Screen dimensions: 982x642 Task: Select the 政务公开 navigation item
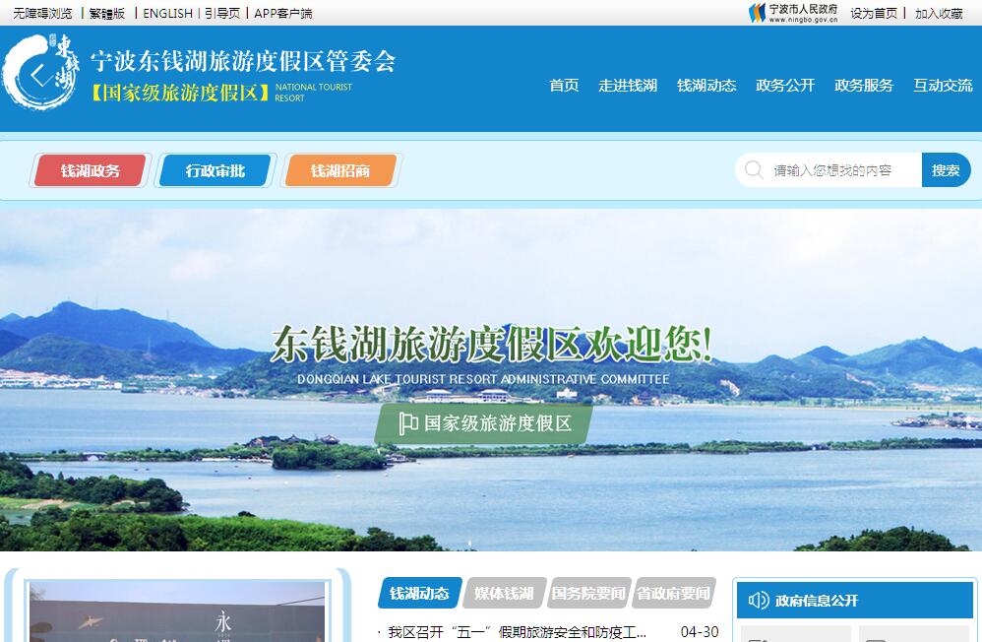[785, 86]
